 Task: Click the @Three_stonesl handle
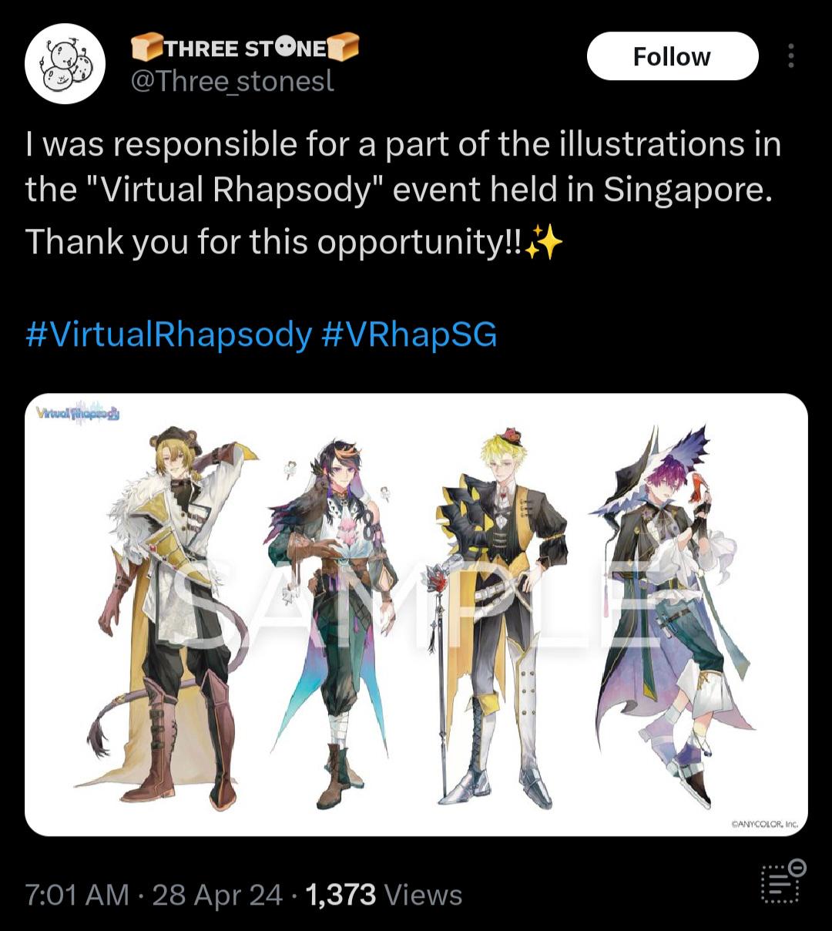[x=233, y=82]
